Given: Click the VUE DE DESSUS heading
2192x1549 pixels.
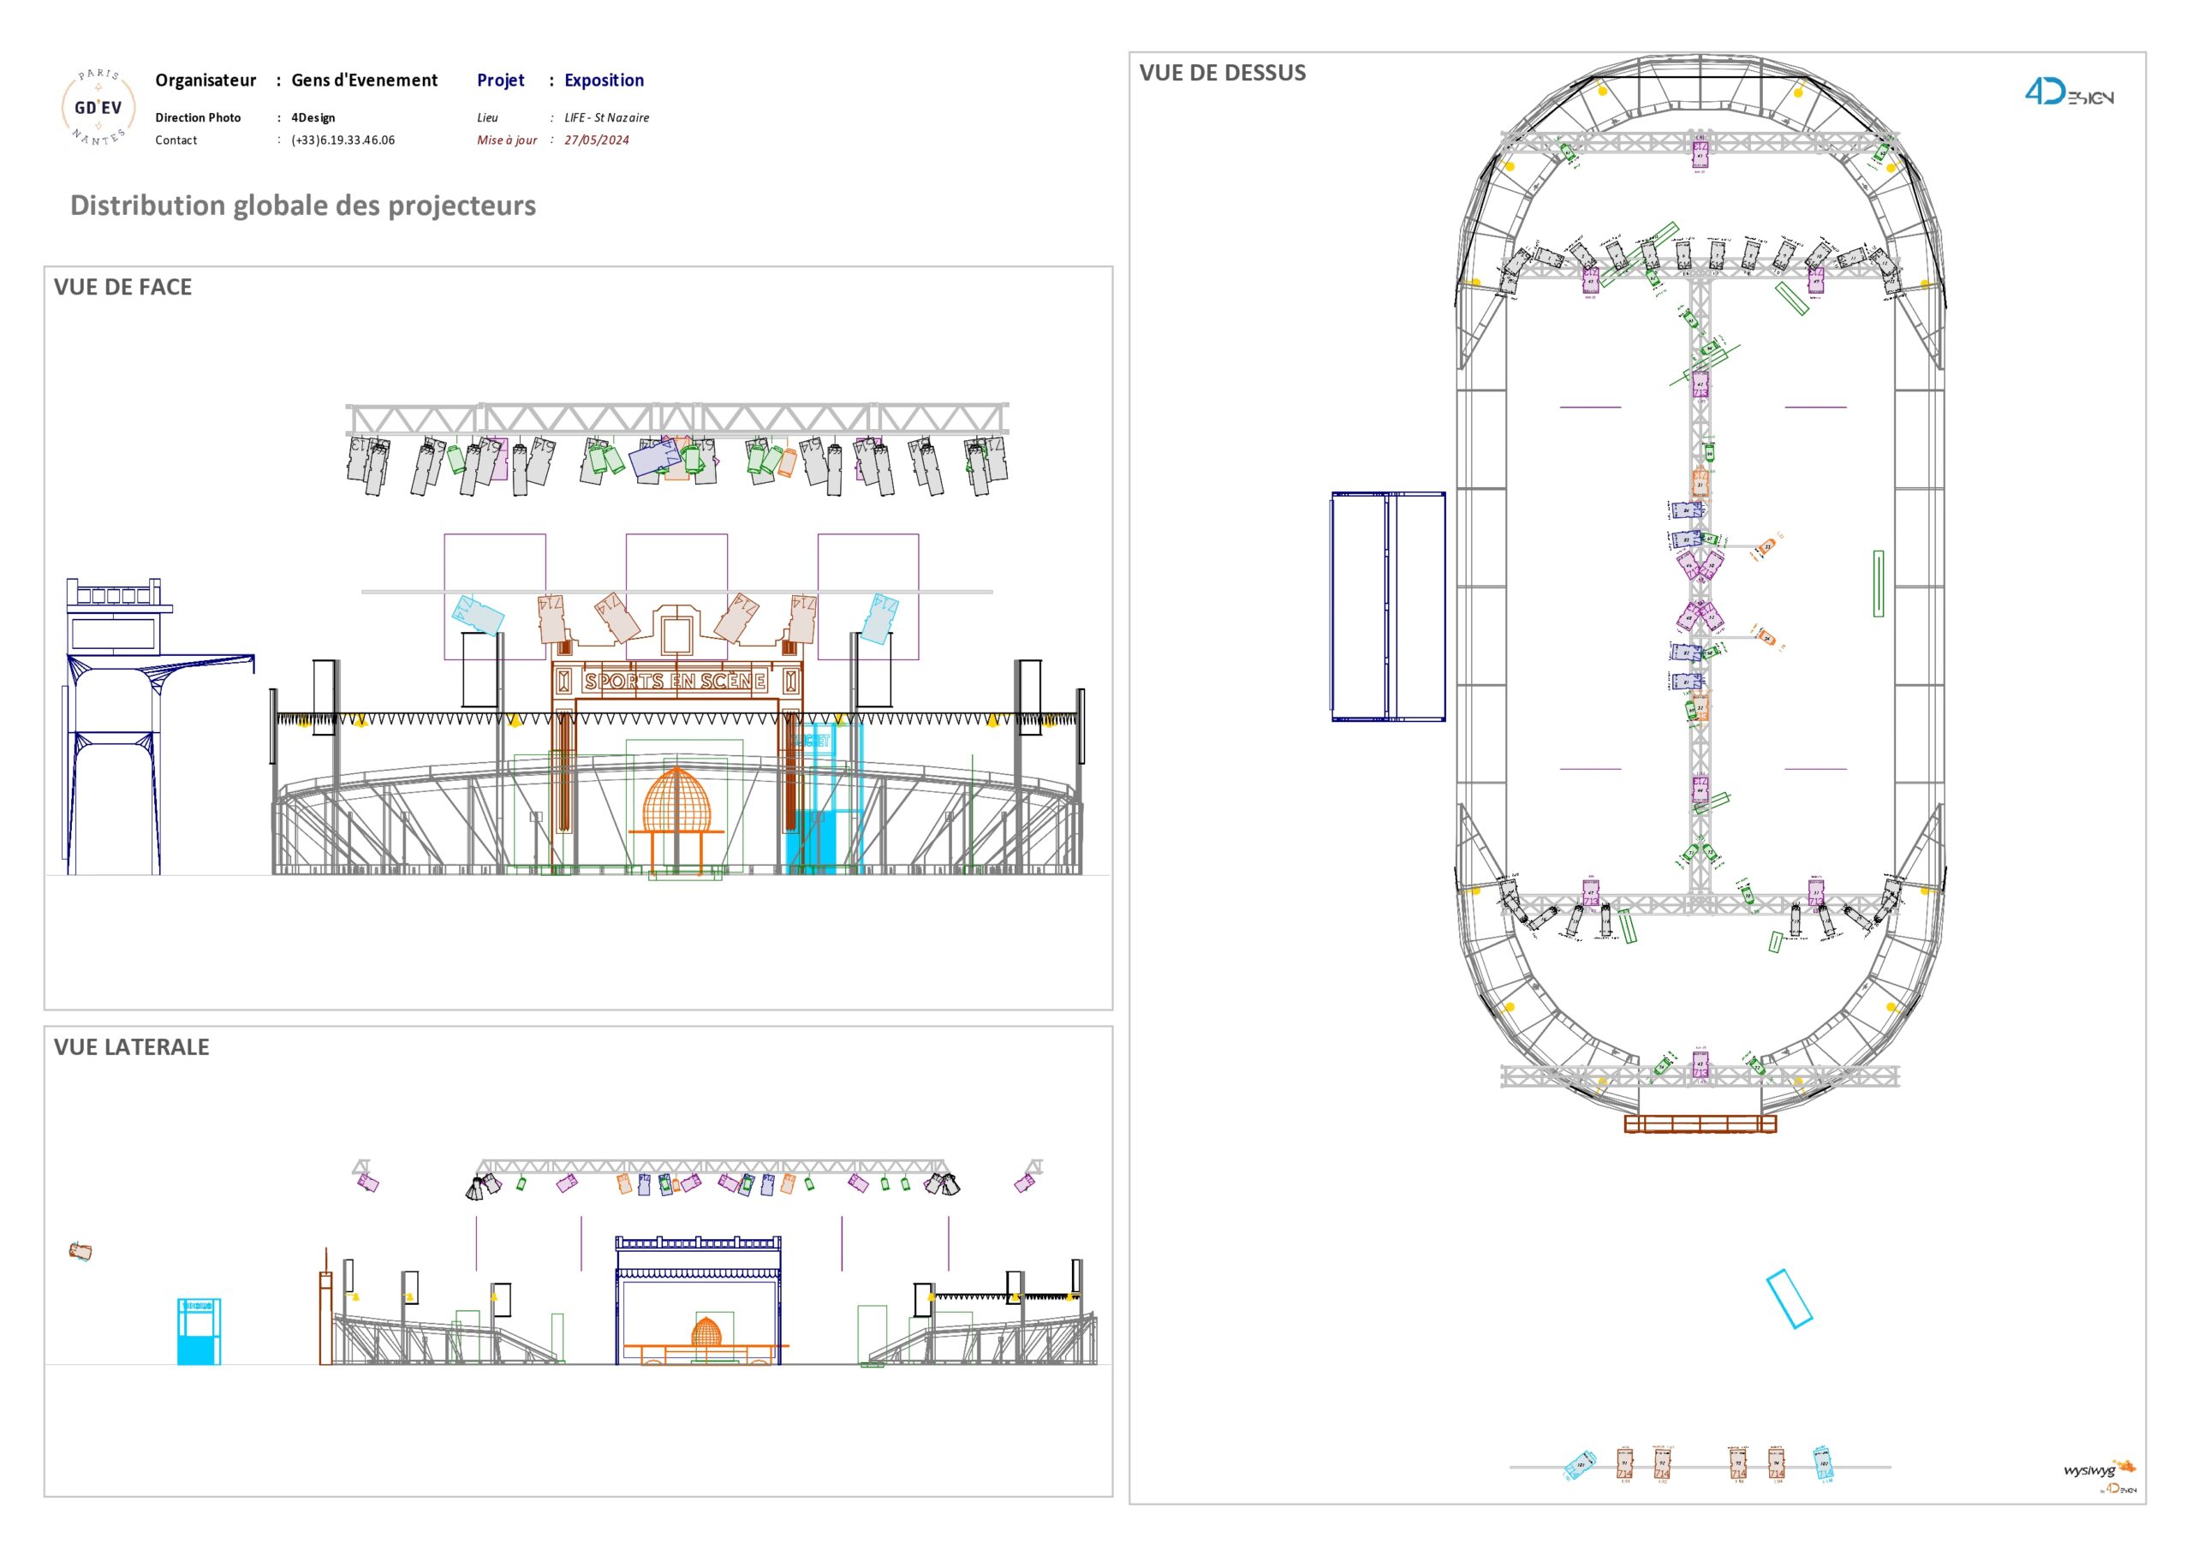Looking at the screenshot, I should pos(1222,73).
